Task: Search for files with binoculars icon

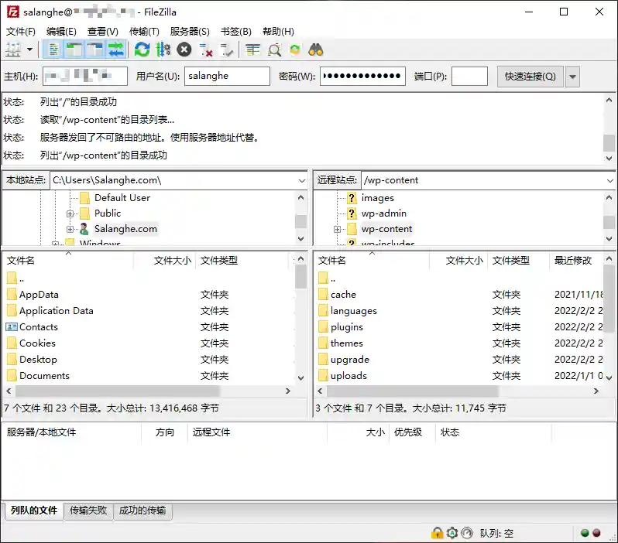Action: (316, 50)
